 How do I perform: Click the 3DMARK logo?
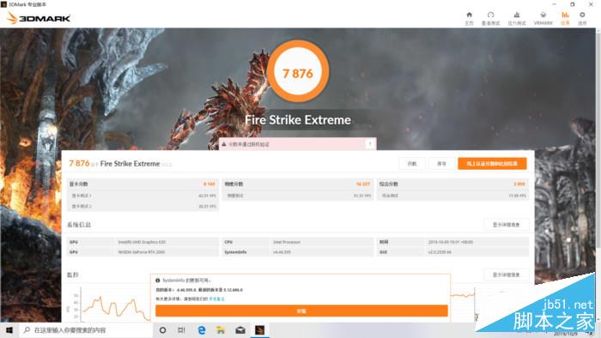pos(39,18)
